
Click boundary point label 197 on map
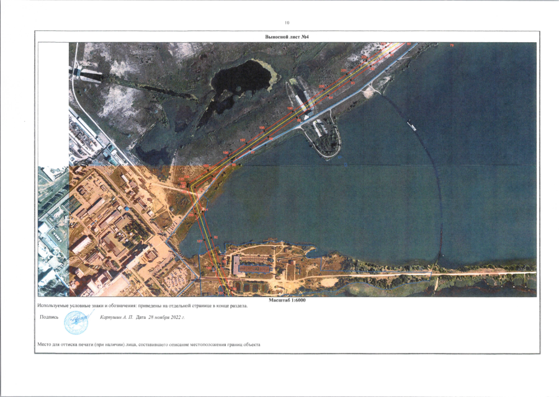(243, 140)
